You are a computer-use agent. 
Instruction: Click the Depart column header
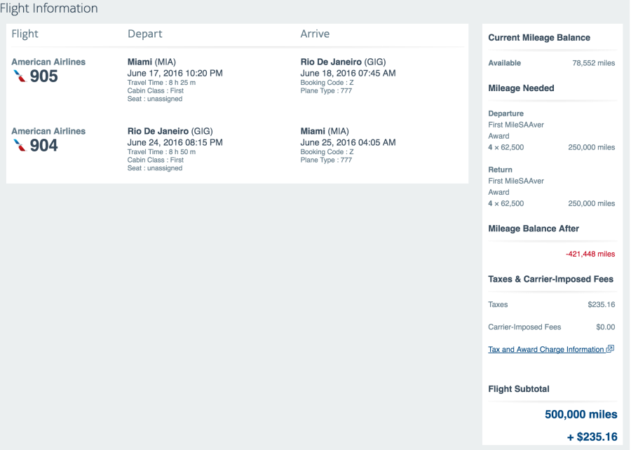tap(144, 34)
